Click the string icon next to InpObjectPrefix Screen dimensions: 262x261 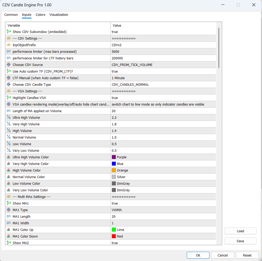click(x=9, y=45)
